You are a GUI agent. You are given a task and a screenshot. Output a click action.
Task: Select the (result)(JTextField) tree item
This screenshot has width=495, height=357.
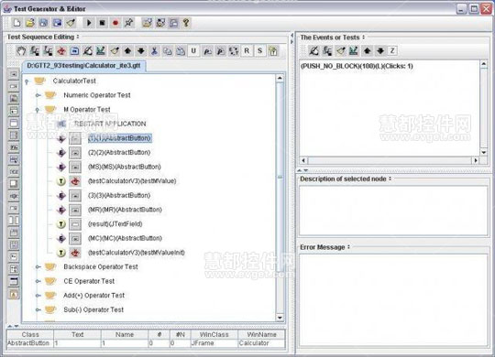(x=115, y=224)
